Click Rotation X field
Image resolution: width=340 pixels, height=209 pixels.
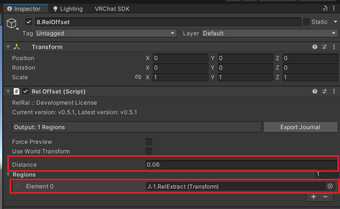point(181,67)
